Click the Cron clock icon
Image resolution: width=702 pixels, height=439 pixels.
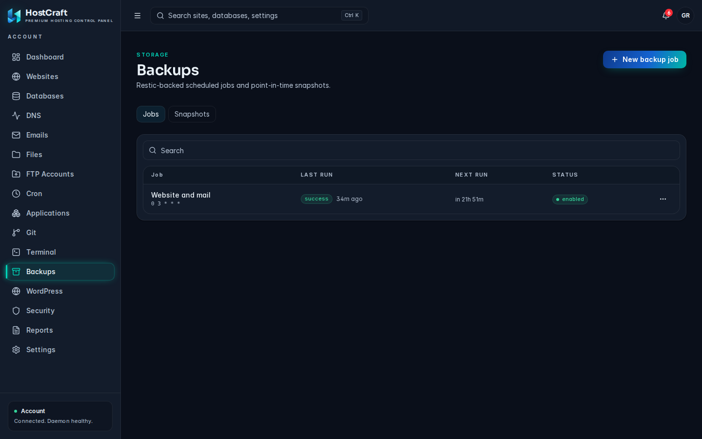(16, 194)
